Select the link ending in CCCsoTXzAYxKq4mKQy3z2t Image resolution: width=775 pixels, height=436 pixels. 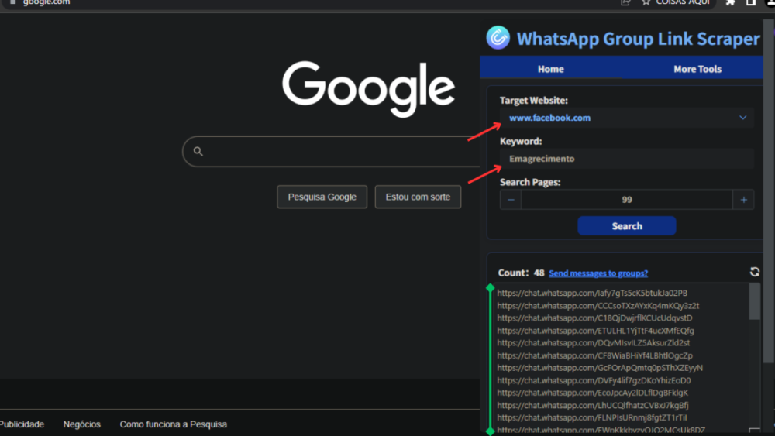(x=598, y=306)
